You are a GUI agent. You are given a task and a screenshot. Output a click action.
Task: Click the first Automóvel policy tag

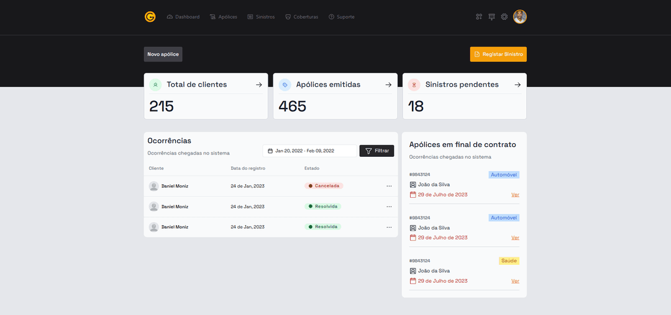click(504, 175)
